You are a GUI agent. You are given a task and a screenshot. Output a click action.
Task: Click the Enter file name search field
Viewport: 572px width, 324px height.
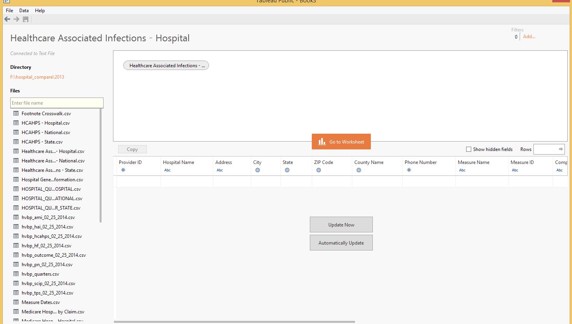pyautogui.click(x=57, y=103)
